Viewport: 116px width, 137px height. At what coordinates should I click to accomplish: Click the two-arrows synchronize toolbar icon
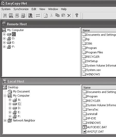click(38, 16)
